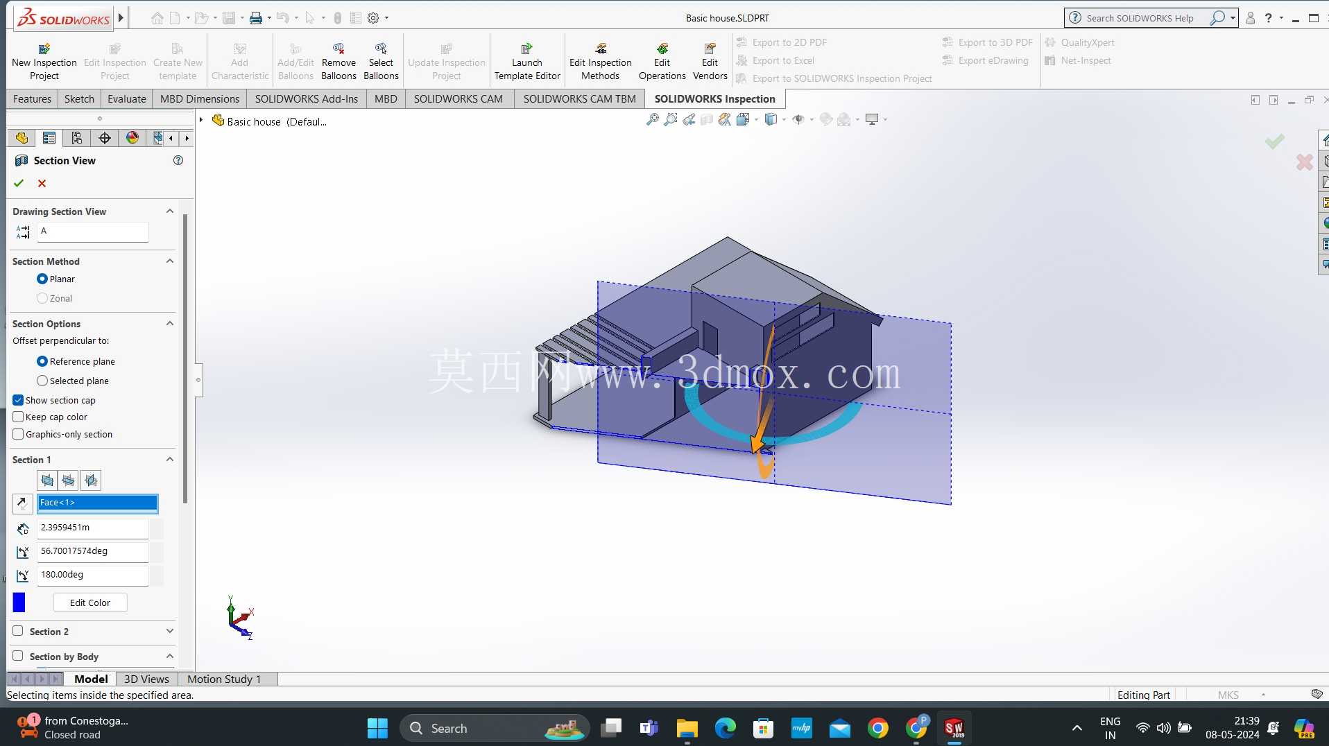The height and width of the screenshot is (746, 1329).
Task: Cancel the Section View with red X
Action: click(x=42, y=183)
